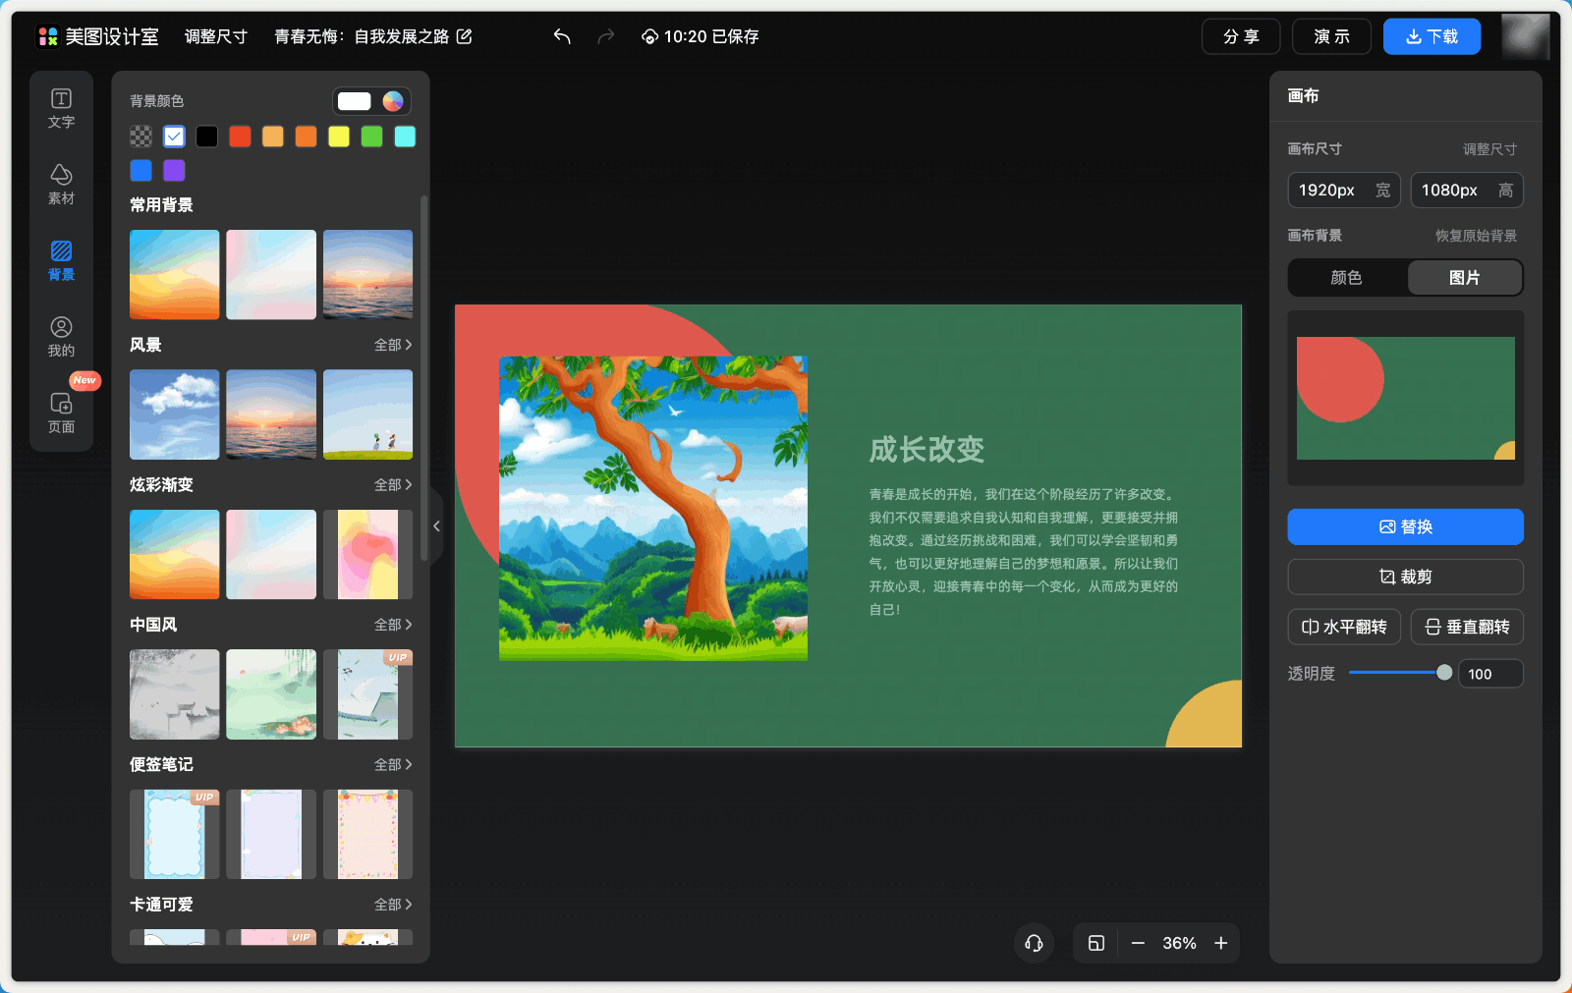The height and width of the screenshot is (993, 1572).
Task: Check the white background color checkbox
Action: pyautogui.click(x=174, y=137)
